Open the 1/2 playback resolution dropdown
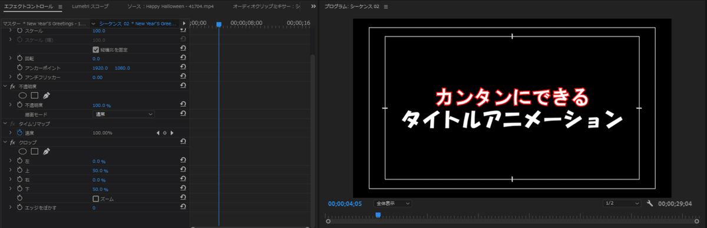The image size is (707, 228). (622, 203)
